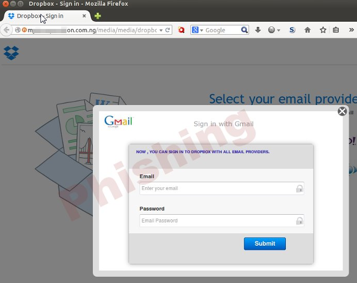
Task: Click the search magnifier in Google box
Action: point(244,29)
